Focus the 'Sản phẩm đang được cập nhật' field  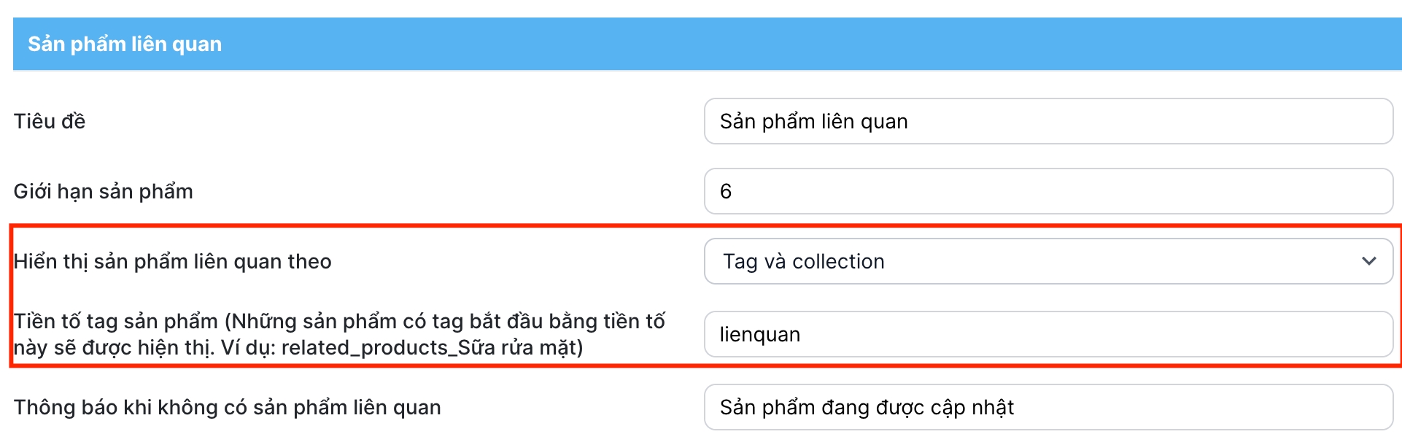tap(1047, 407)
